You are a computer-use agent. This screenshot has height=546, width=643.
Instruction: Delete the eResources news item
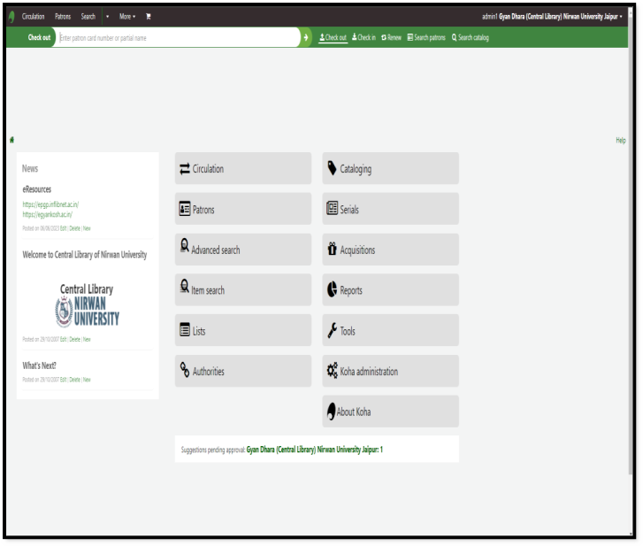click(74, 228)
